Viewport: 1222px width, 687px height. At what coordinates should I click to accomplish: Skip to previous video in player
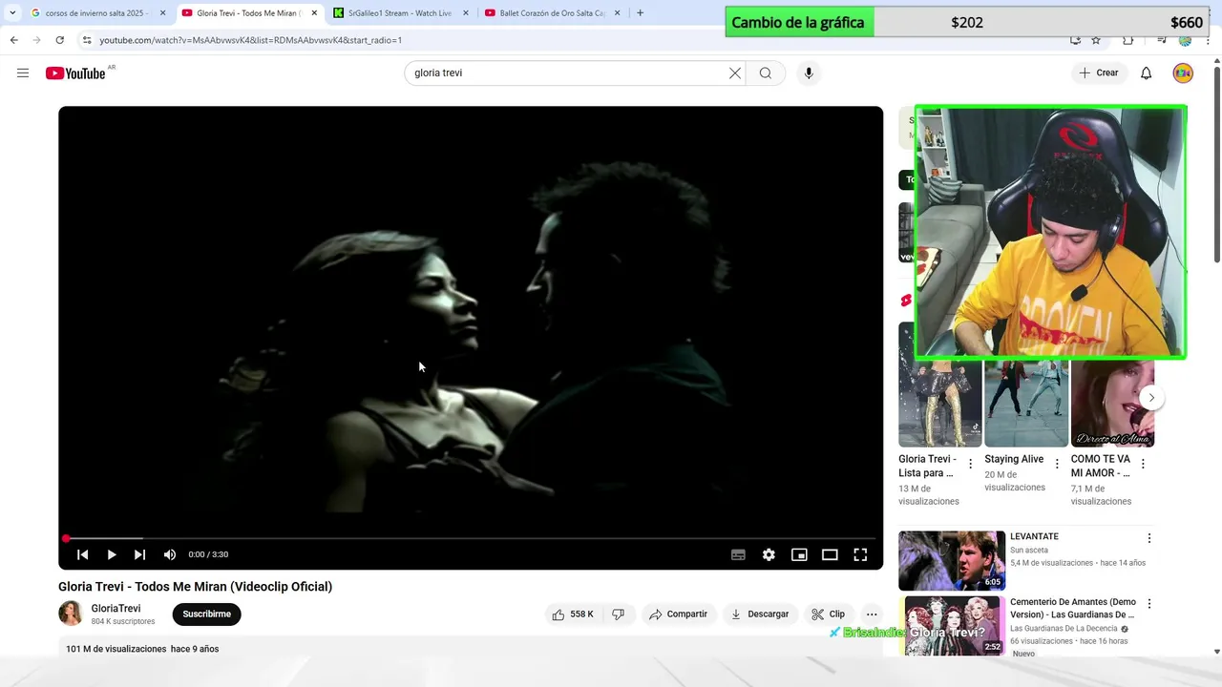(83, 554)
